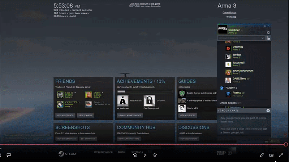Open Jordan friend avatar
The width and height of the screenshot is (289, 162).
coord(228,56)
